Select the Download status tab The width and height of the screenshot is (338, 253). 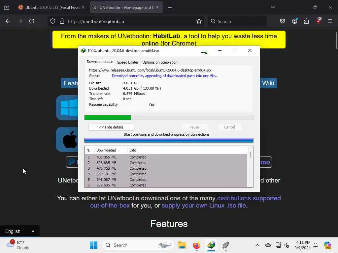click(100, 62)
